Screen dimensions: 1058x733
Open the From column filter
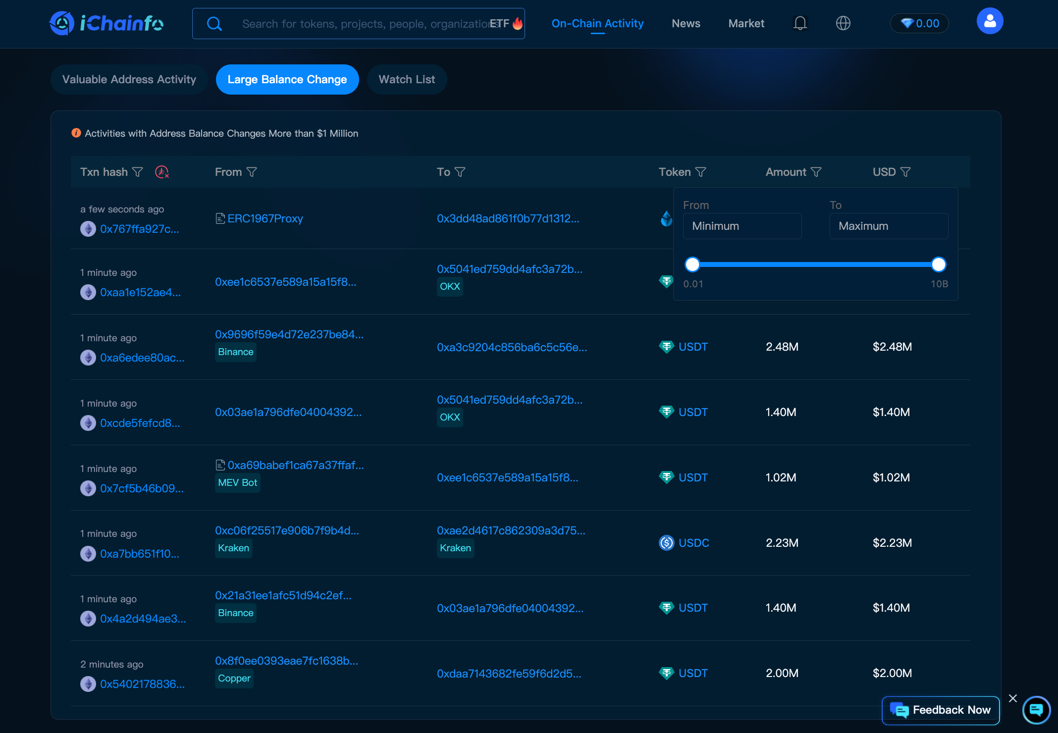[252, 172]
